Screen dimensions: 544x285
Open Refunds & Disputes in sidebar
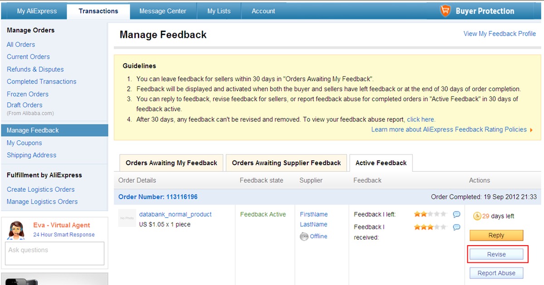[x=35, y=69]
